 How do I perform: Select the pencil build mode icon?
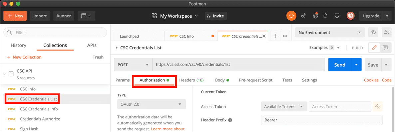point(374,48)
